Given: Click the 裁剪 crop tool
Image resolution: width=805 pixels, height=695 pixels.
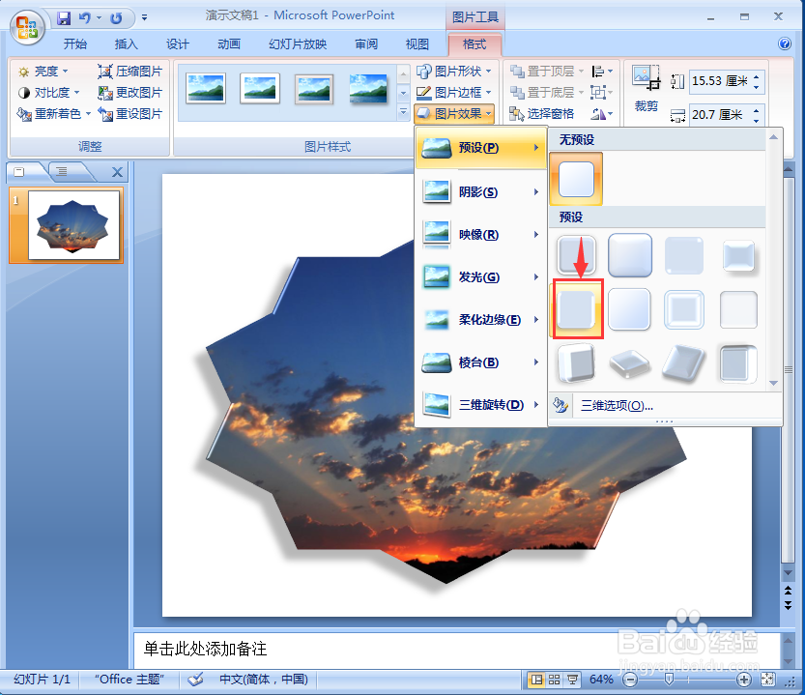Looking at the screenshot, I should (647, 89).
